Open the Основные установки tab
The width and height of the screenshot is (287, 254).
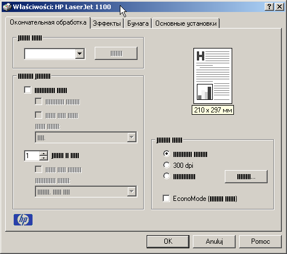coord(186,23)
